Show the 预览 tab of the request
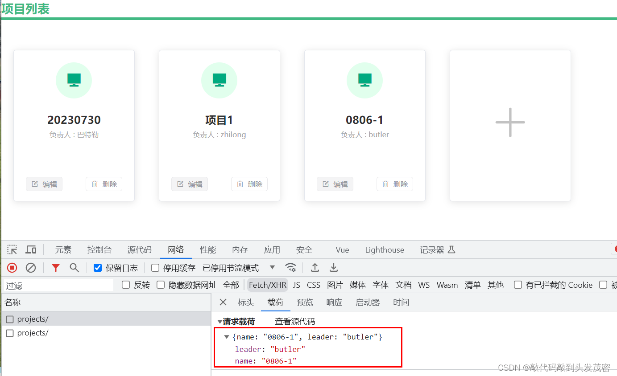Image resolution: width=617 pixels, height=376 pixels. tap(305, 302)
